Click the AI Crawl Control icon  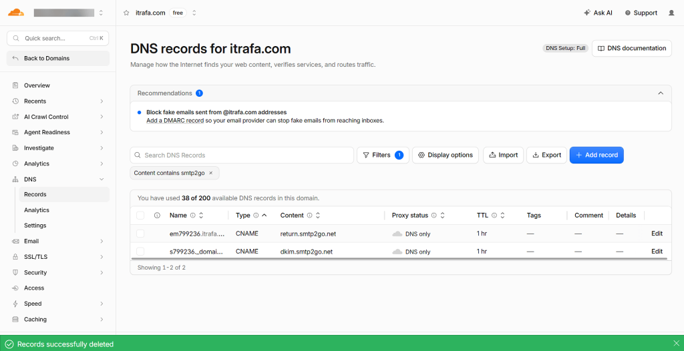tap(15, 117)
